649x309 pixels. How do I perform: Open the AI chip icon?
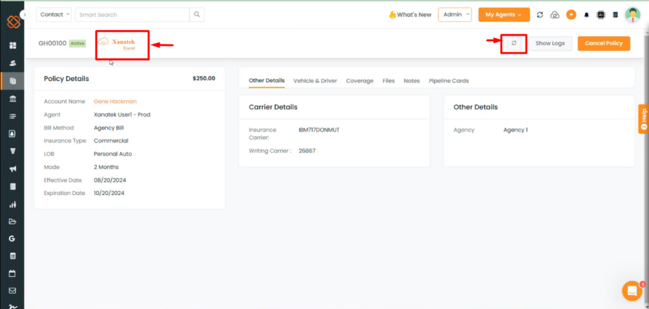point(601,15)
